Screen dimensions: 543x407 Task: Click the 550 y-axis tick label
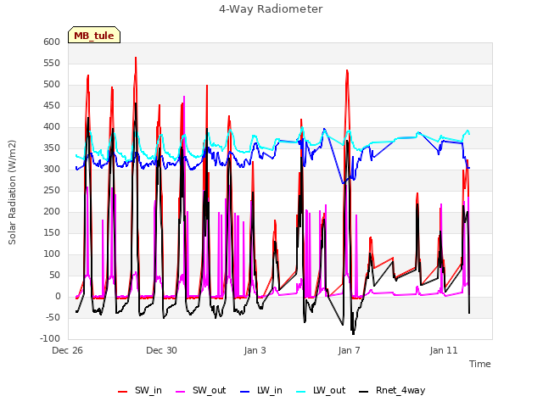52,64
